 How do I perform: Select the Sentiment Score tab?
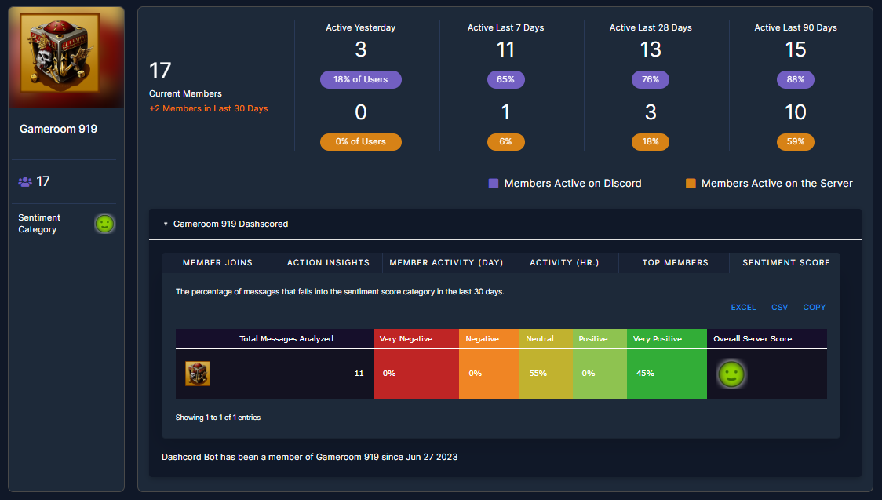(x=785, y=262)
